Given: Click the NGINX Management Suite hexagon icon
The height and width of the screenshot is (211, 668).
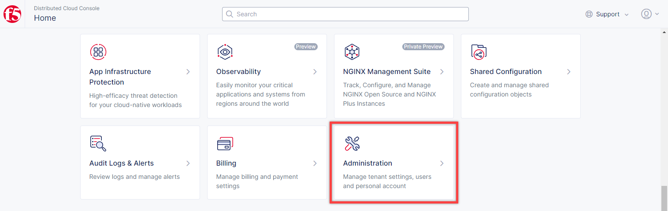Looking at the screenshot, I should (x=352, y=52).
